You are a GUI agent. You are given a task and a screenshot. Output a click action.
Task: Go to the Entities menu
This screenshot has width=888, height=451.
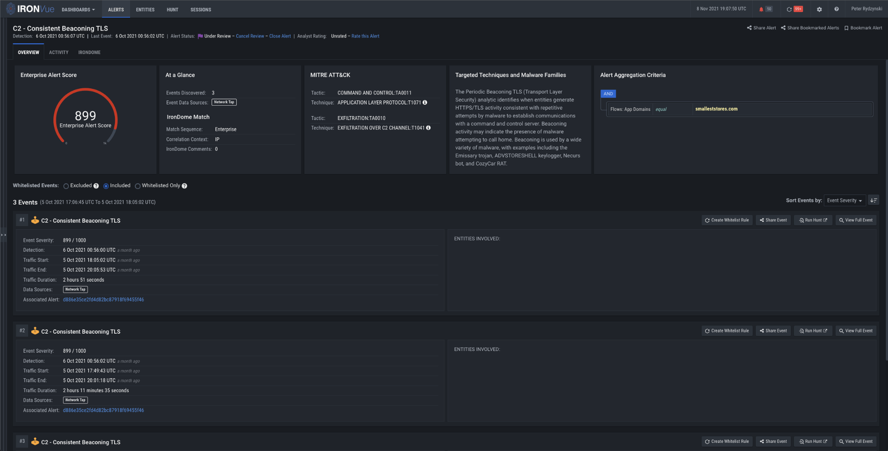[145, 9]
